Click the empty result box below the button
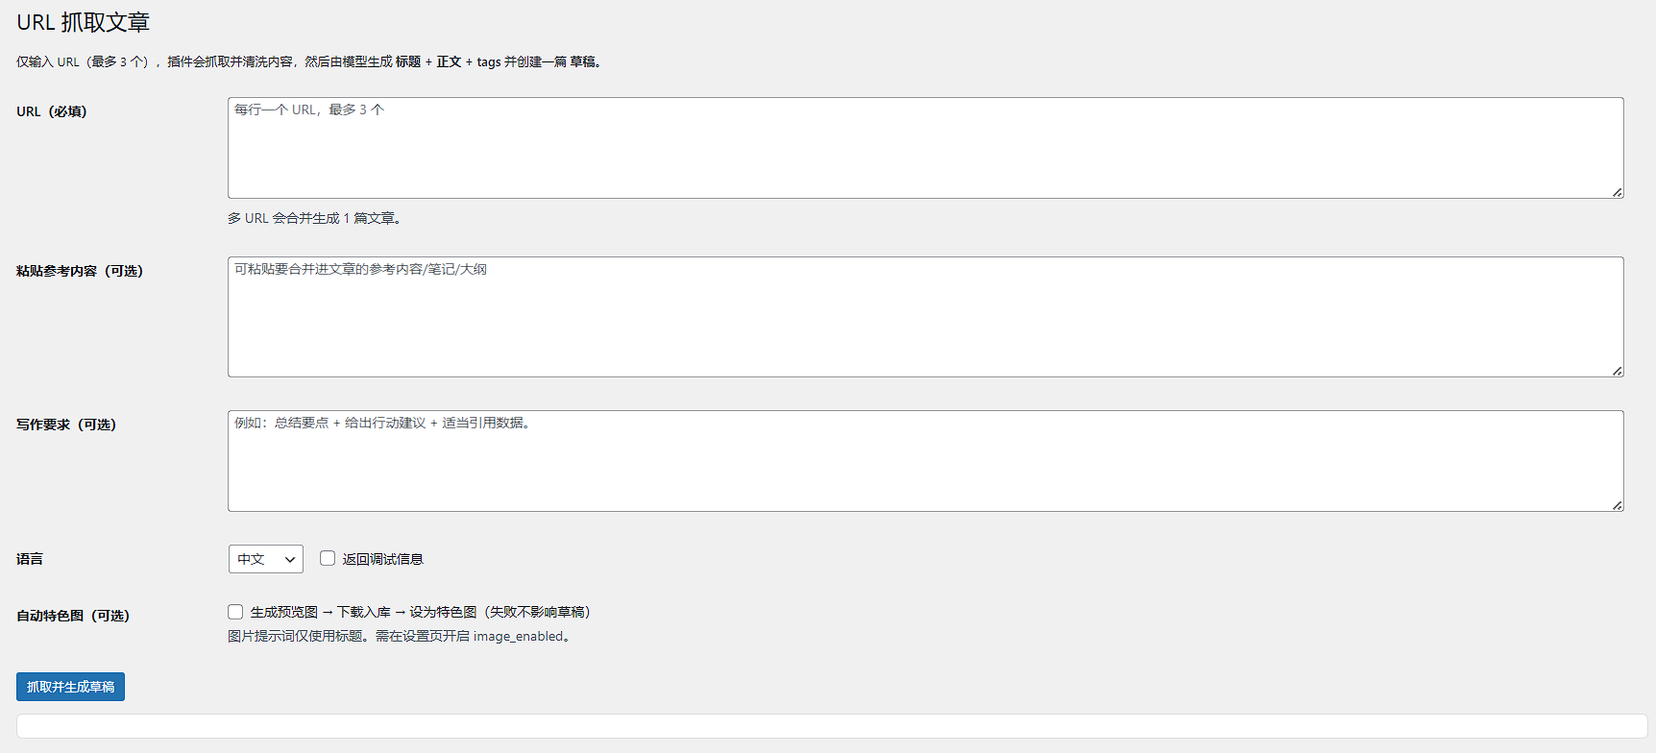 click(x=832, y=726)
